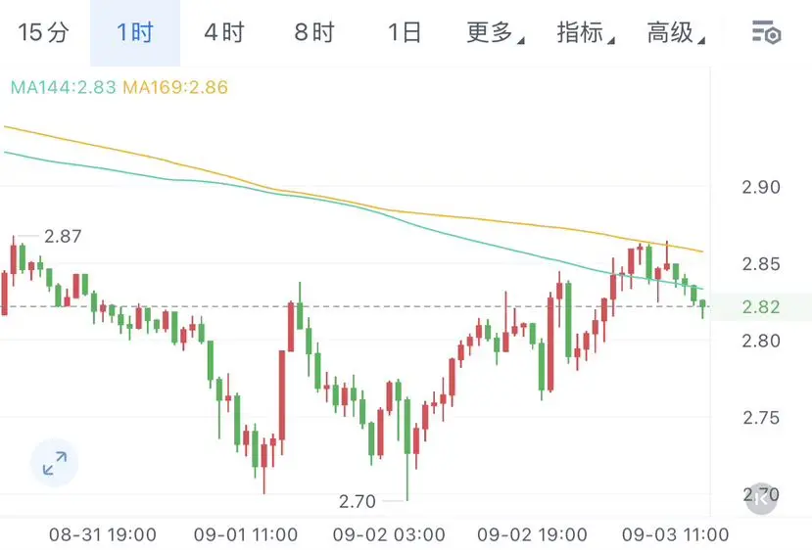Select the 15分 timeframe tab
The image size is (812, 550).
coord(43,32)
